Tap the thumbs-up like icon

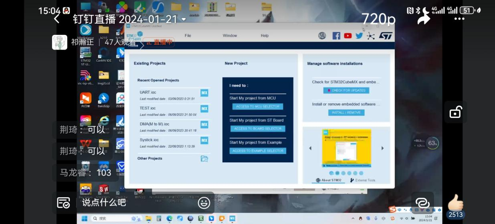(456, 203)
